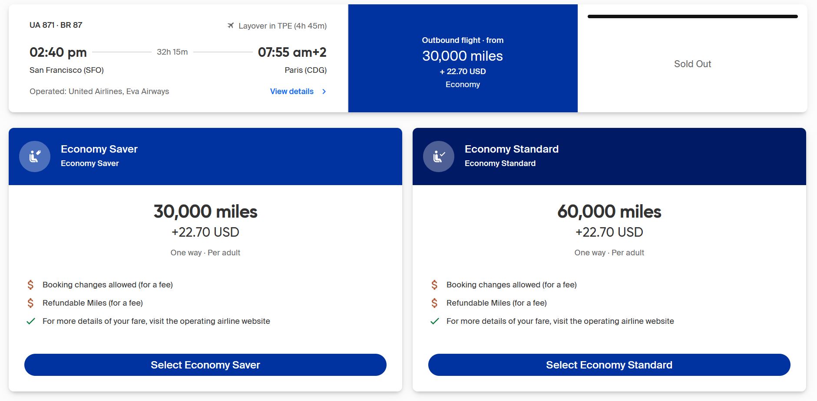Click the UA 871 · BR 87 flight number

[x=56, y=25]
